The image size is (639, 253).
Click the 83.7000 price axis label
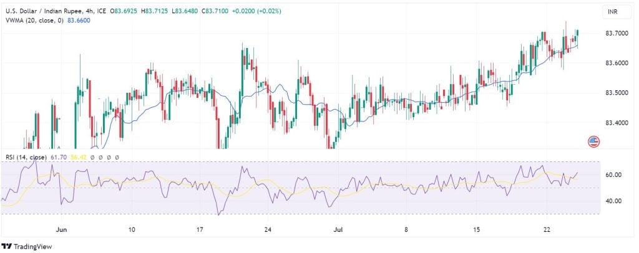(x=615, y=34)
